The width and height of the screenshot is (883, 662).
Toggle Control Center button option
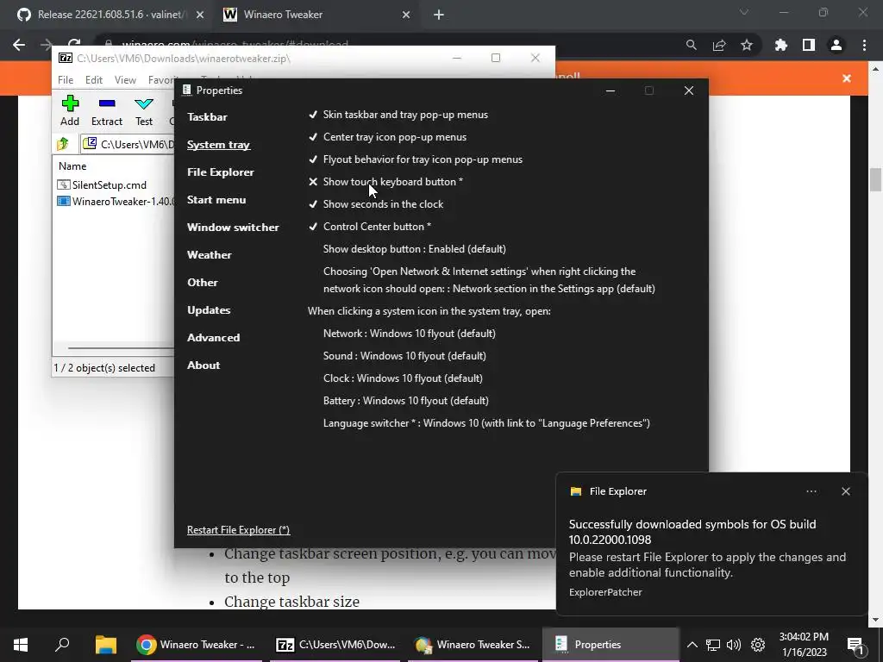[369, 227]
